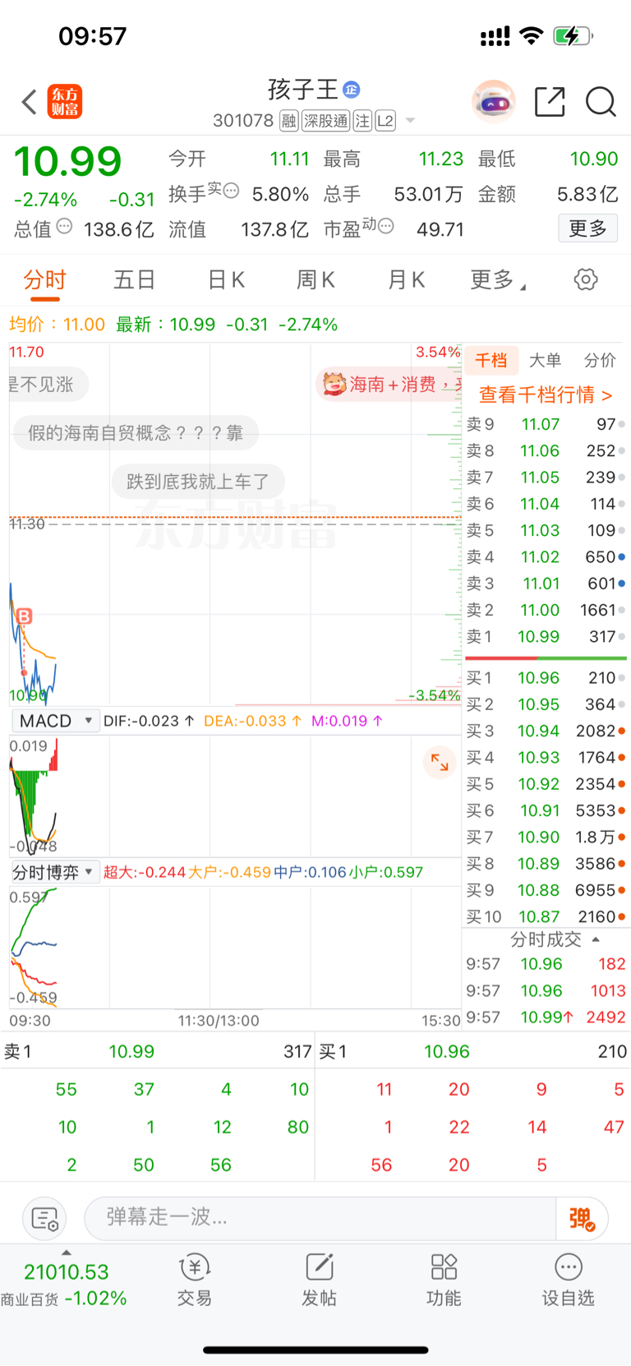This screenshot has height=1366, width=631.
Task: Tap the 小户:0.597 value
Action: click(x=386, y=872)
